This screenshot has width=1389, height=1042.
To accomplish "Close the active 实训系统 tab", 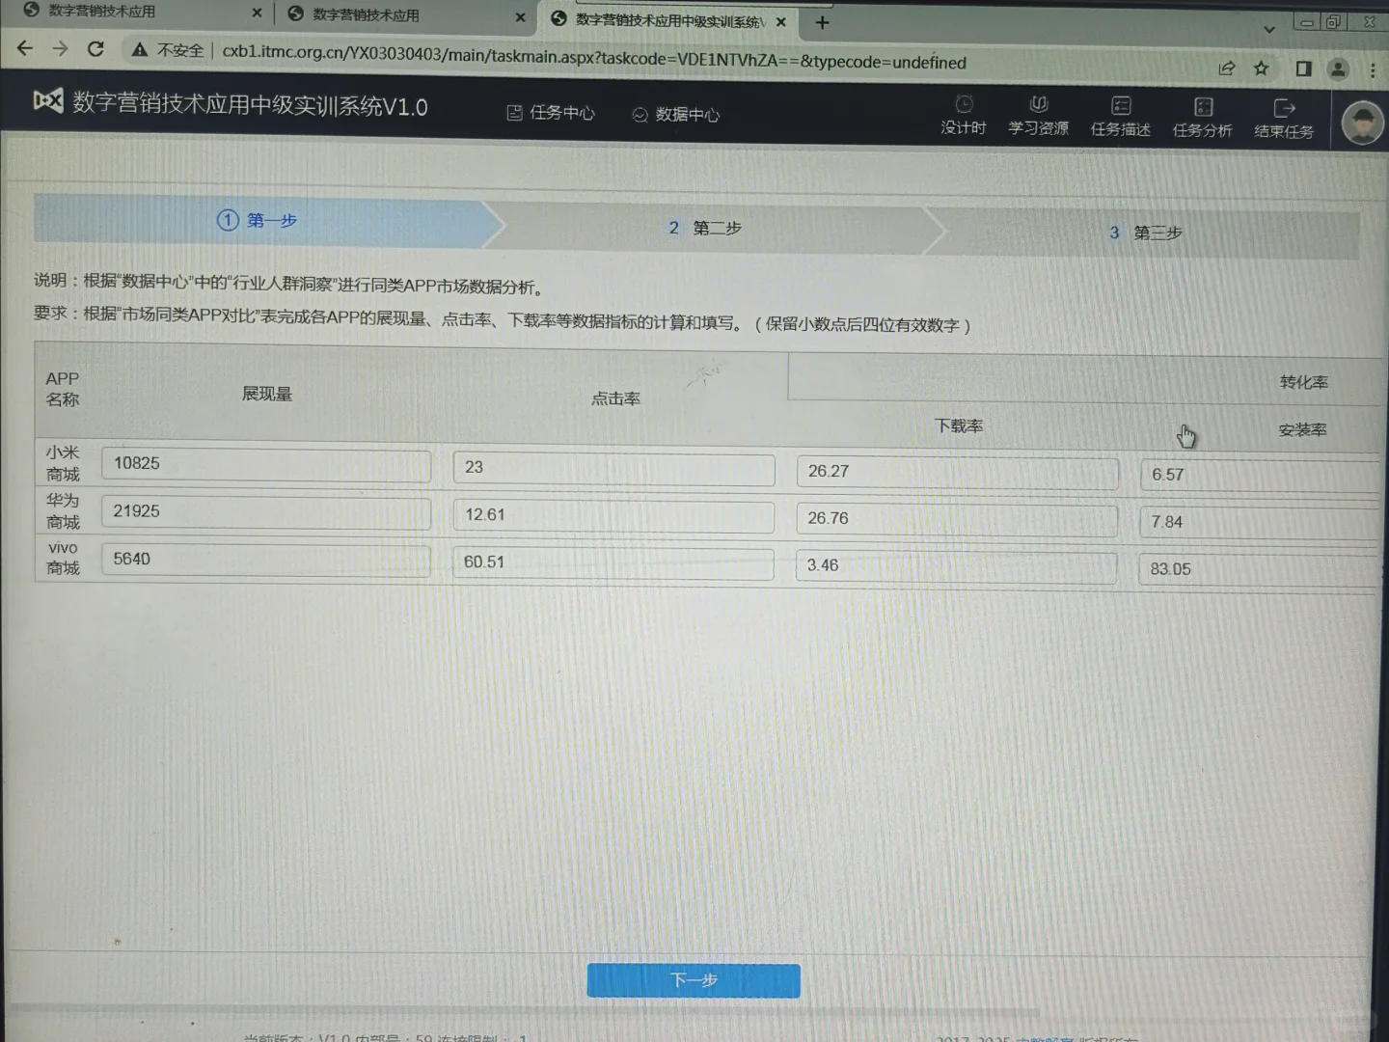I will tap(781, 21).
